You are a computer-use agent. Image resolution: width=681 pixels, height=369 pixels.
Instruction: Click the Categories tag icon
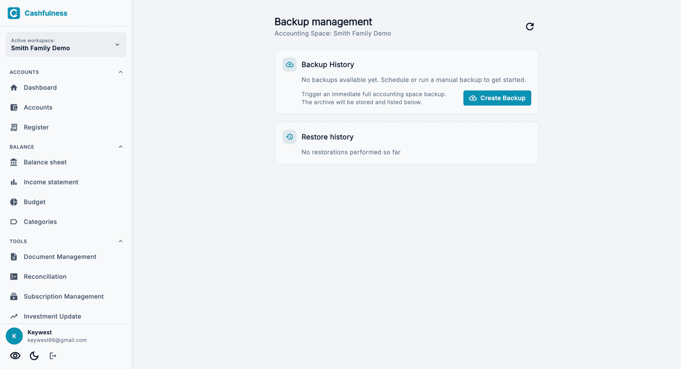coord(14,222)
